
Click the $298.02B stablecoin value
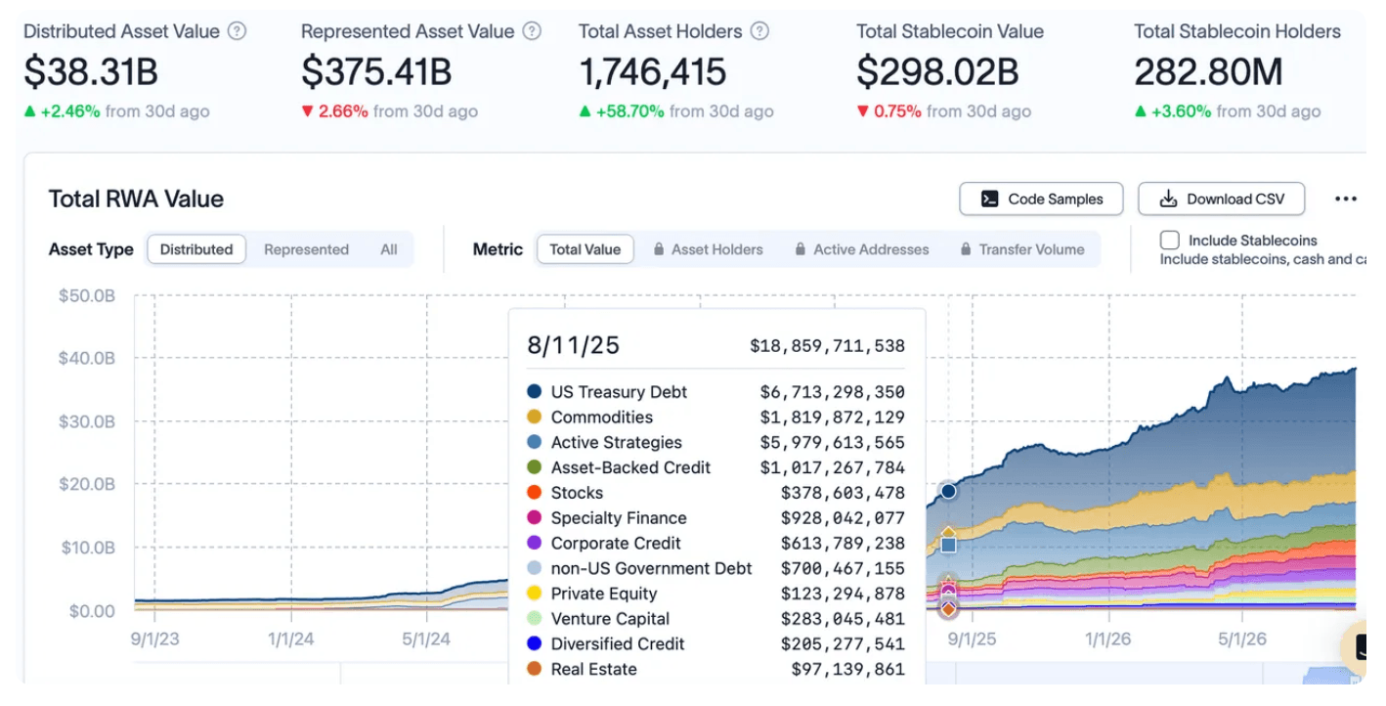point(938,71)
